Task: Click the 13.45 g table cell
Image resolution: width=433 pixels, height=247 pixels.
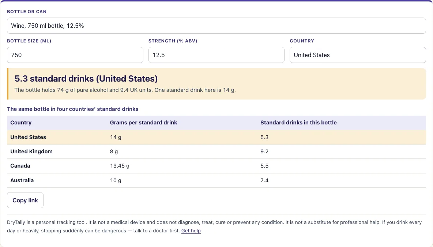Action: point(120,166)
